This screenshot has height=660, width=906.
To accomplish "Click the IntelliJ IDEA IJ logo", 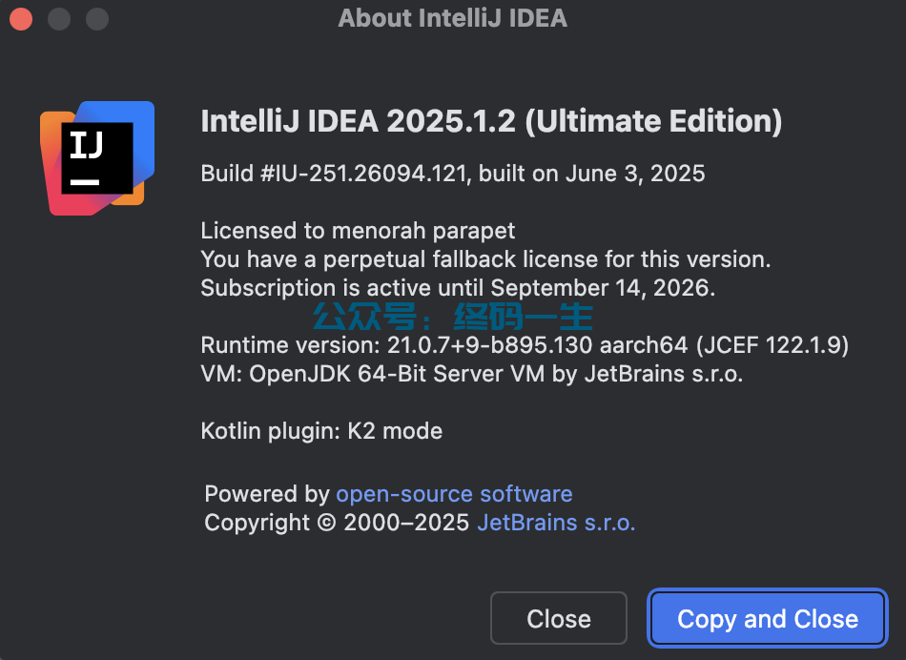I will tap(97, 157).
